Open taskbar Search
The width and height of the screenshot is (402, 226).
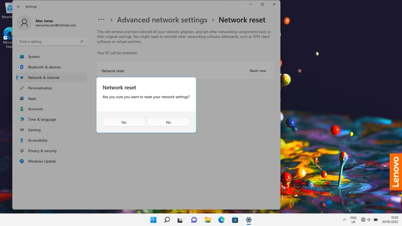pyautogui.click(x=167, y=220)
